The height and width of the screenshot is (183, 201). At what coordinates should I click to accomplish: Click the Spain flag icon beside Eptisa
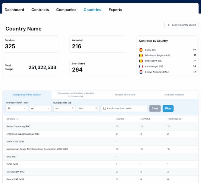click(x=141, y=50)
